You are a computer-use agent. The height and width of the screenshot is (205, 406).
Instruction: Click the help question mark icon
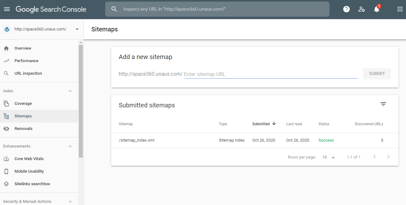click(346, 9)
